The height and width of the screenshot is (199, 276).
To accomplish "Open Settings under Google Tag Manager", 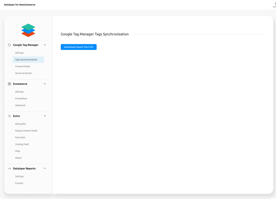I will [19, 53].
